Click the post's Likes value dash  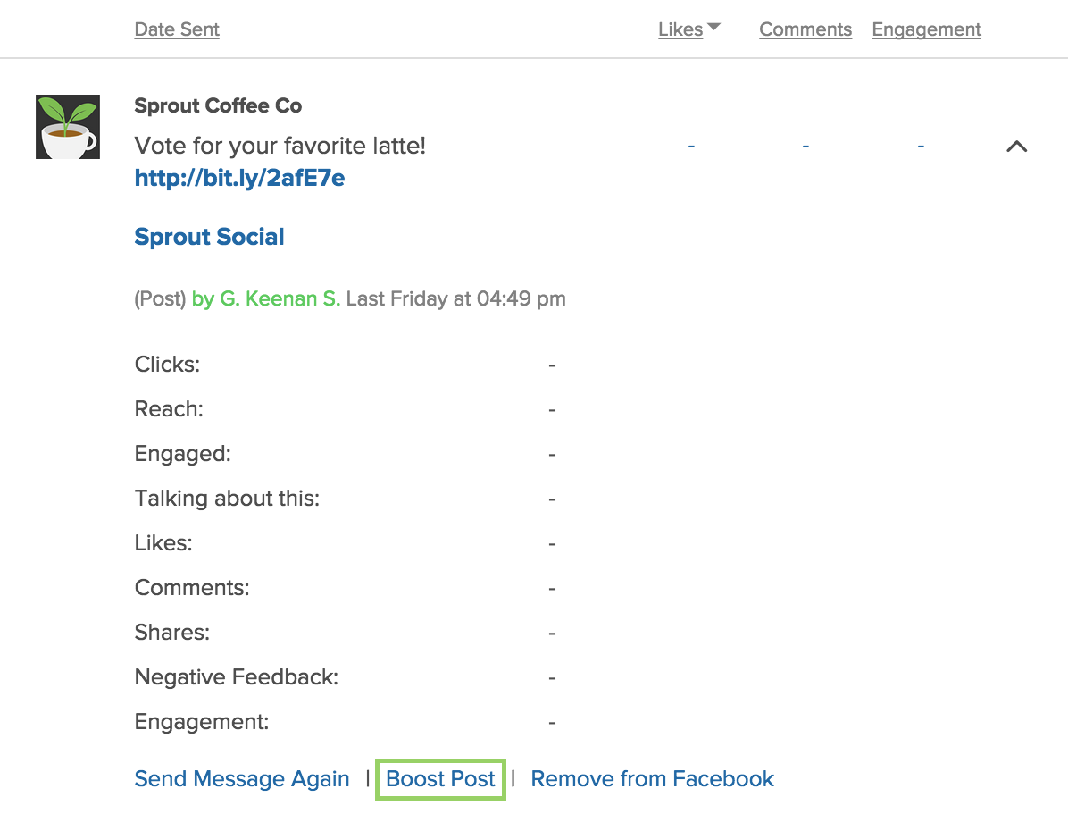click(x=691, y=146)
